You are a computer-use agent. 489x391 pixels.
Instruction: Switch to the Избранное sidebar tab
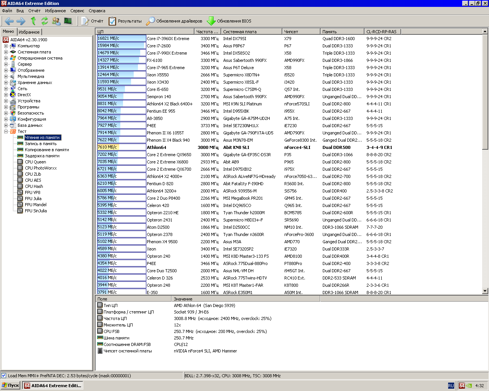click(x=29, y=32)
